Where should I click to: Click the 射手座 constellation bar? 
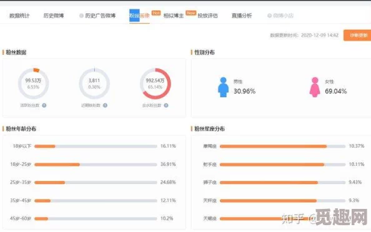click(282, 165)
